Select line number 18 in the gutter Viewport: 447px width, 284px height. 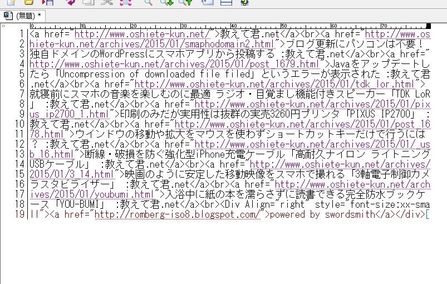(19, 204)
